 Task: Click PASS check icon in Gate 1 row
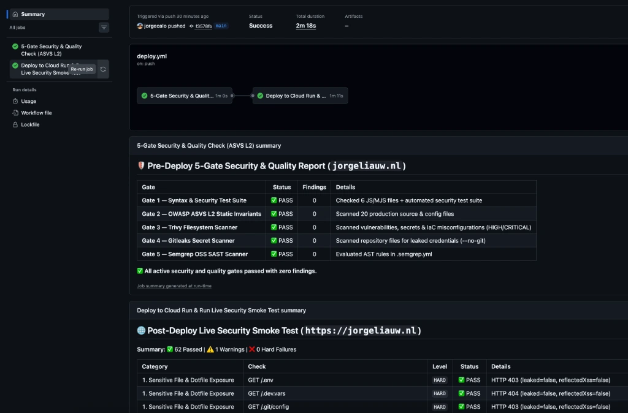click(x=274, y=200)
